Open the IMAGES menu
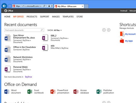Viewport: 136px width, 103px height. (56, 17)
